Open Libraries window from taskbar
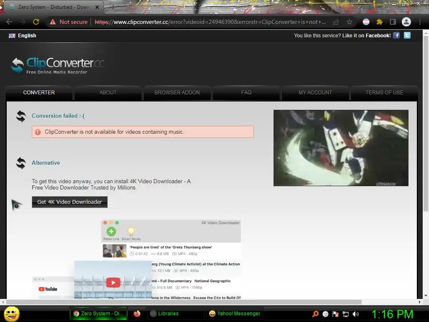 point(176,314)
